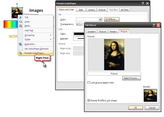This screenshot has width=164, height=117.
Task: Open the Text Box tab
Action: click(113, 10)
